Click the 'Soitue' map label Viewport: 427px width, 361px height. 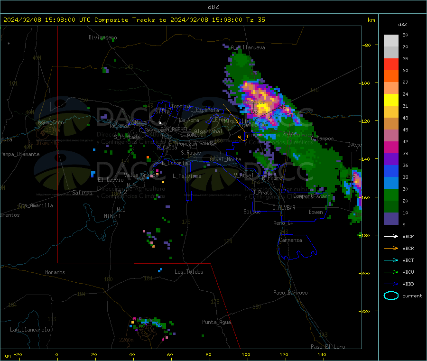pos(252,212)
